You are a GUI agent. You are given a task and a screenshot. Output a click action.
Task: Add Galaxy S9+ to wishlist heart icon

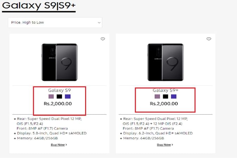pyautogui.click(x=209, y=39)
